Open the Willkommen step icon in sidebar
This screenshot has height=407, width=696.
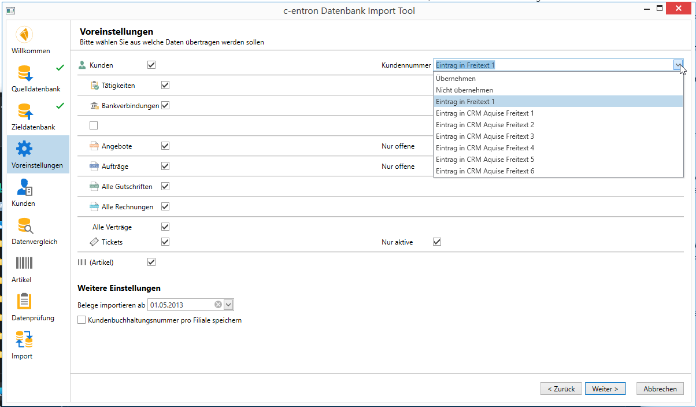tap(24, 35)
